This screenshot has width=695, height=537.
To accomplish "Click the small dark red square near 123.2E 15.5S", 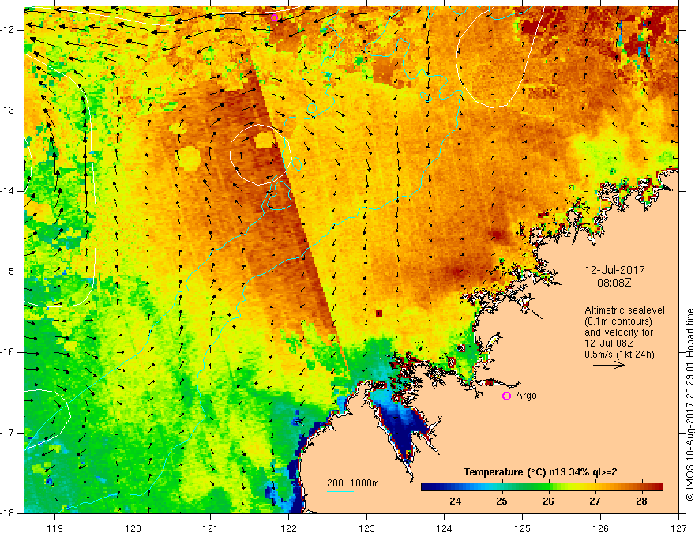I will point(379,314).
